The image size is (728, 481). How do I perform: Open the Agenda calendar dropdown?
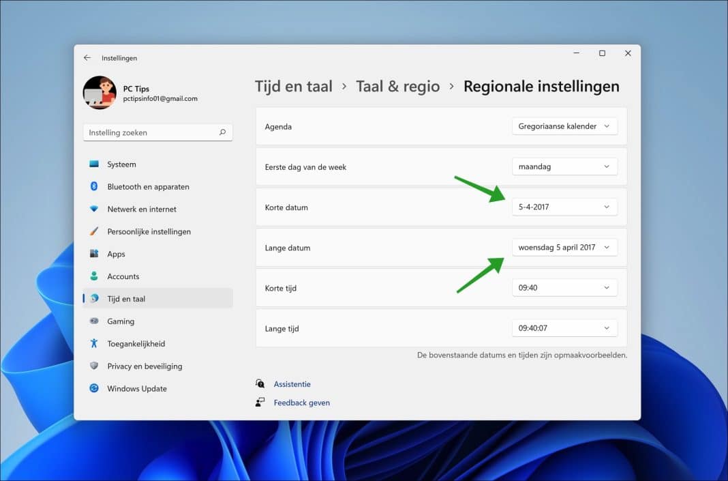coord(564,126)
